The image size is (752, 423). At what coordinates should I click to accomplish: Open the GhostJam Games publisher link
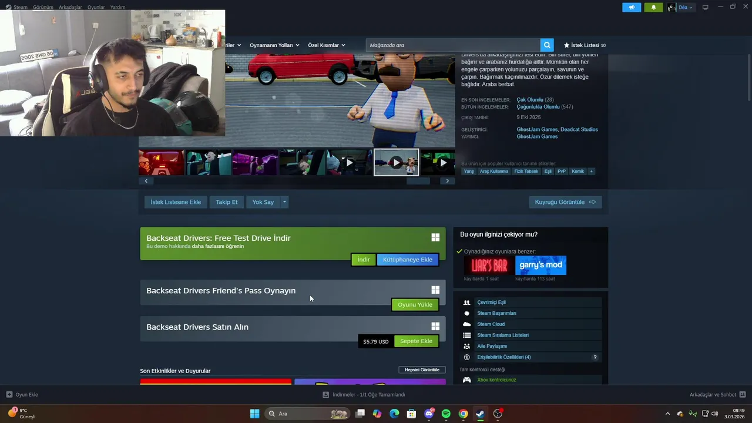537,136
